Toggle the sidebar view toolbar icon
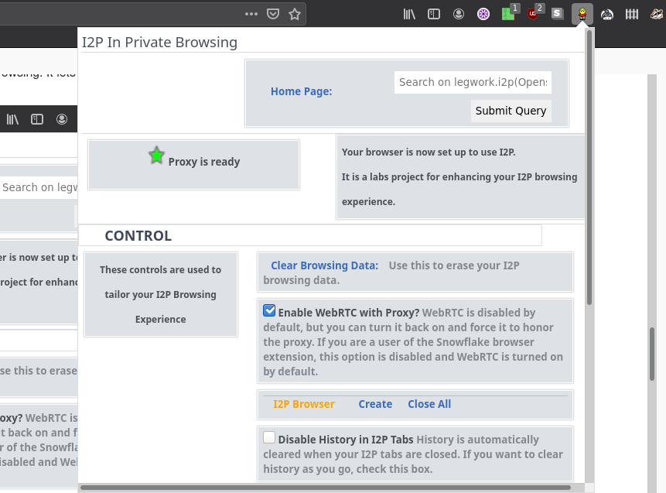 point(435,14)
